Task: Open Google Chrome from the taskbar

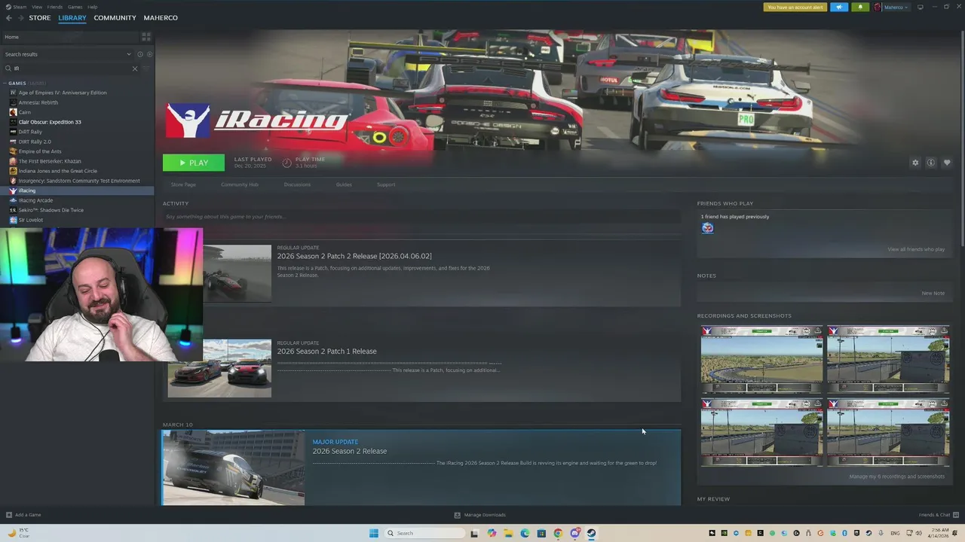Action: pyautogui.click(x=558, y=533)
